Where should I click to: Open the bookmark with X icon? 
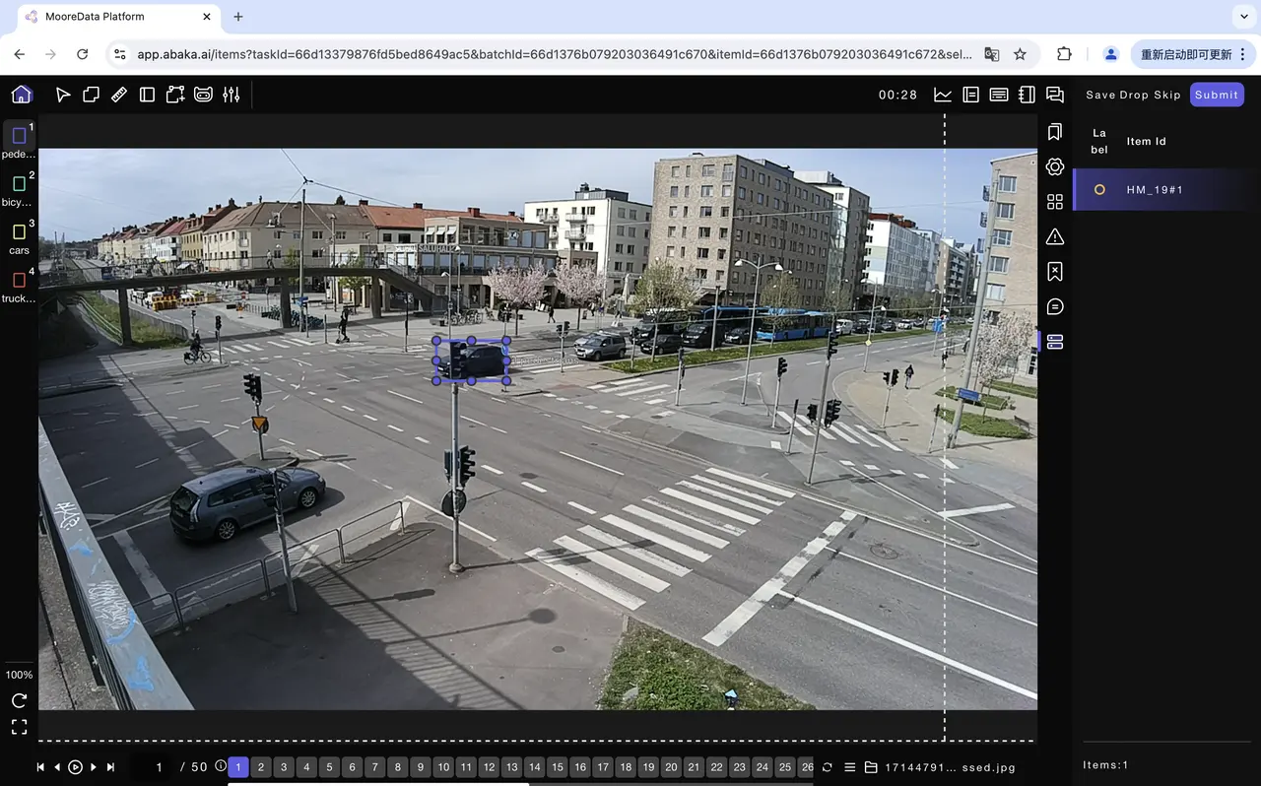point(1055,272)
